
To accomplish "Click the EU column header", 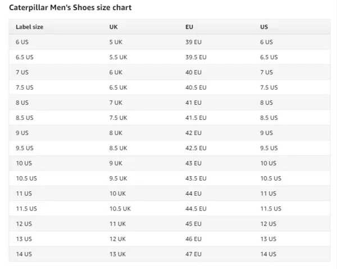I will coord(189,27).
